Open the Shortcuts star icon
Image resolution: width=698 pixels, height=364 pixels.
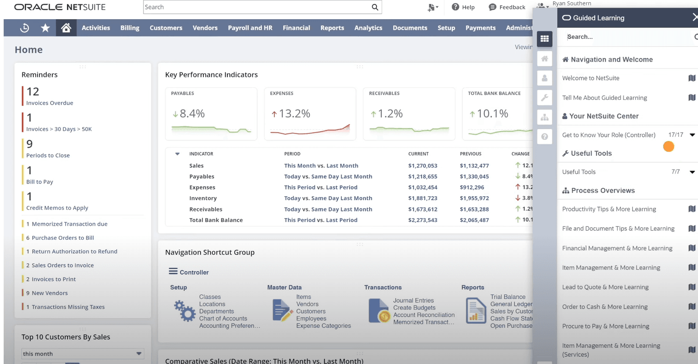click(x=45, y=28)
